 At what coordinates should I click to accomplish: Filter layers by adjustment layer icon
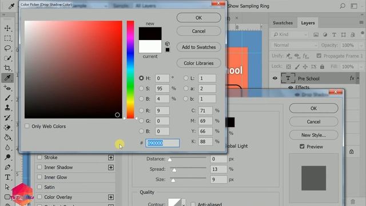pyautogui.click(x=325, y=34)
